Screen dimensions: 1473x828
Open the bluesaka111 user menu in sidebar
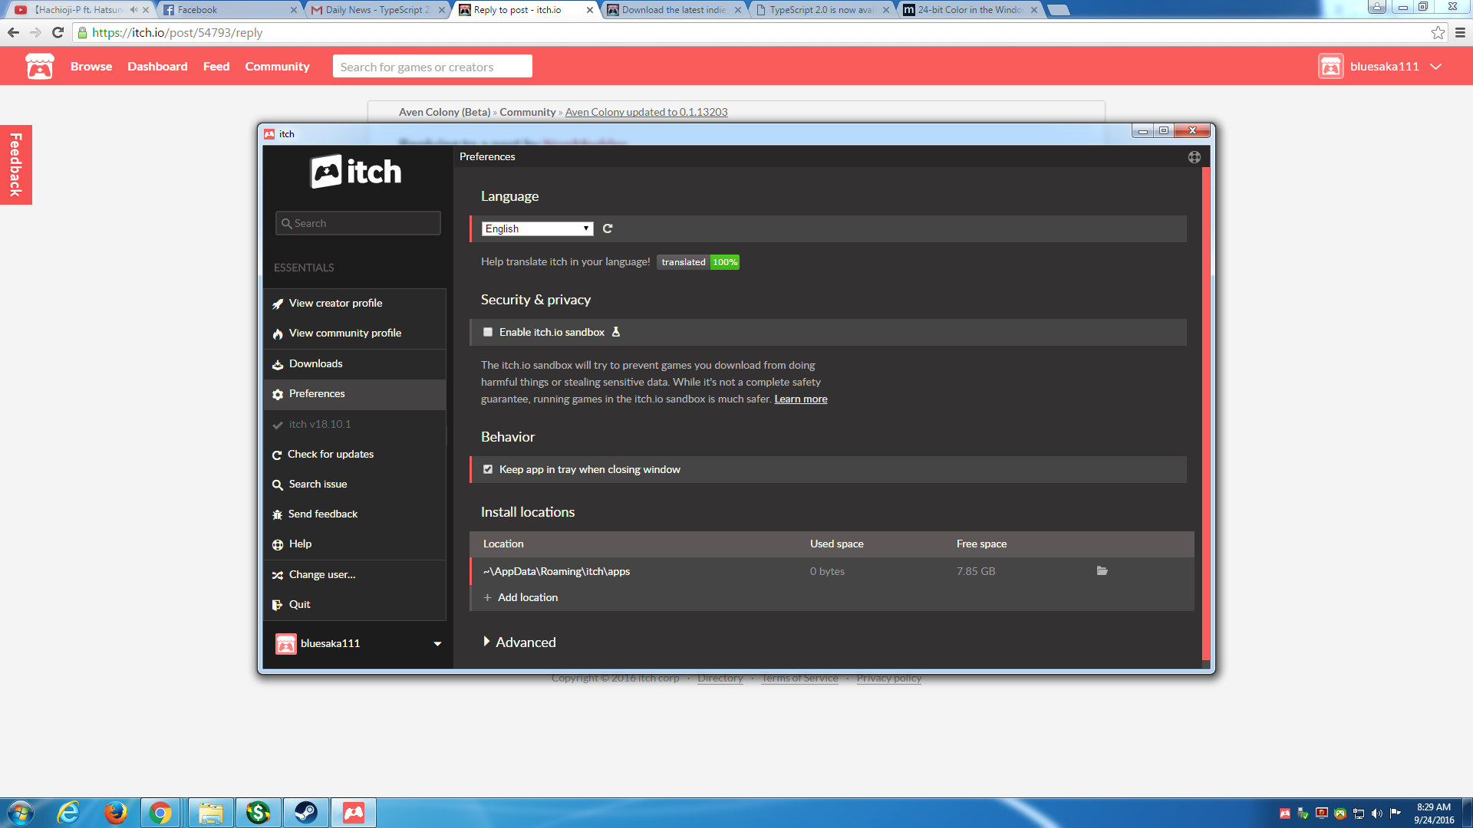(x=358, y=644)
